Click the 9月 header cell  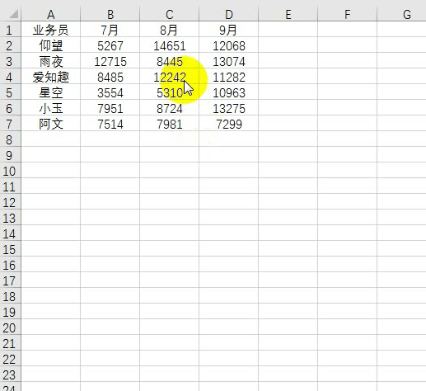tap(229, 30)
